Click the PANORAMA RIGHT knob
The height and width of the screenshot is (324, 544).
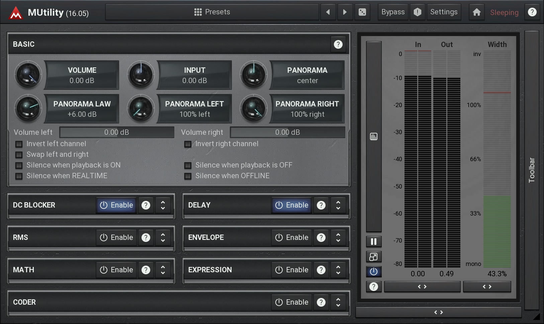tap(254, 108)
